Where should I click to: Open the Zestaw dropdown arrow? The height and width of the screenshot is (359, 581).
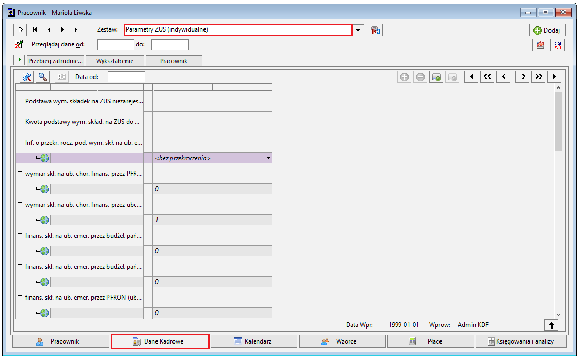tap(358, 30)
